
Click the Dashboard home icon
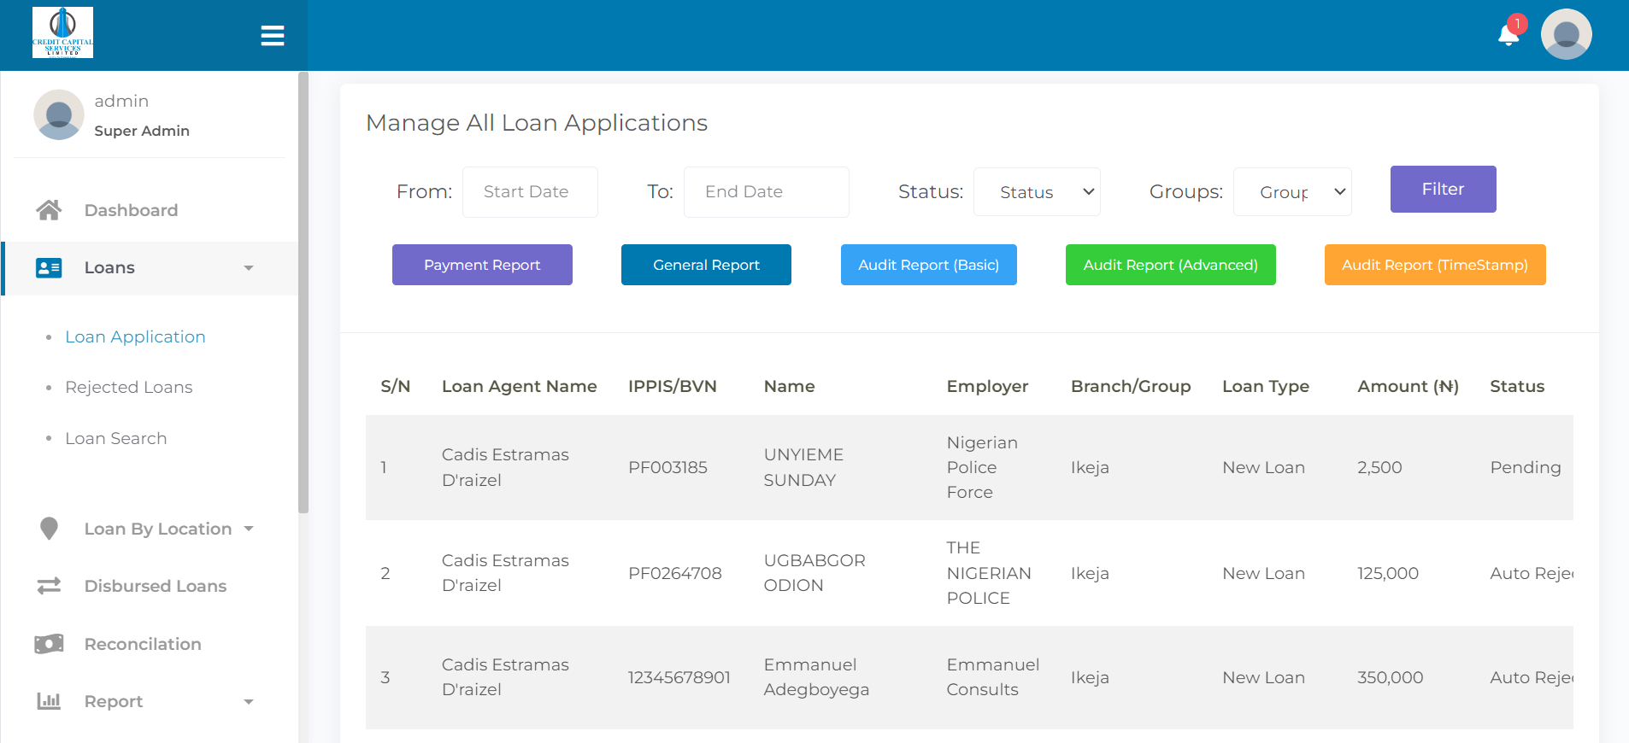49,210
